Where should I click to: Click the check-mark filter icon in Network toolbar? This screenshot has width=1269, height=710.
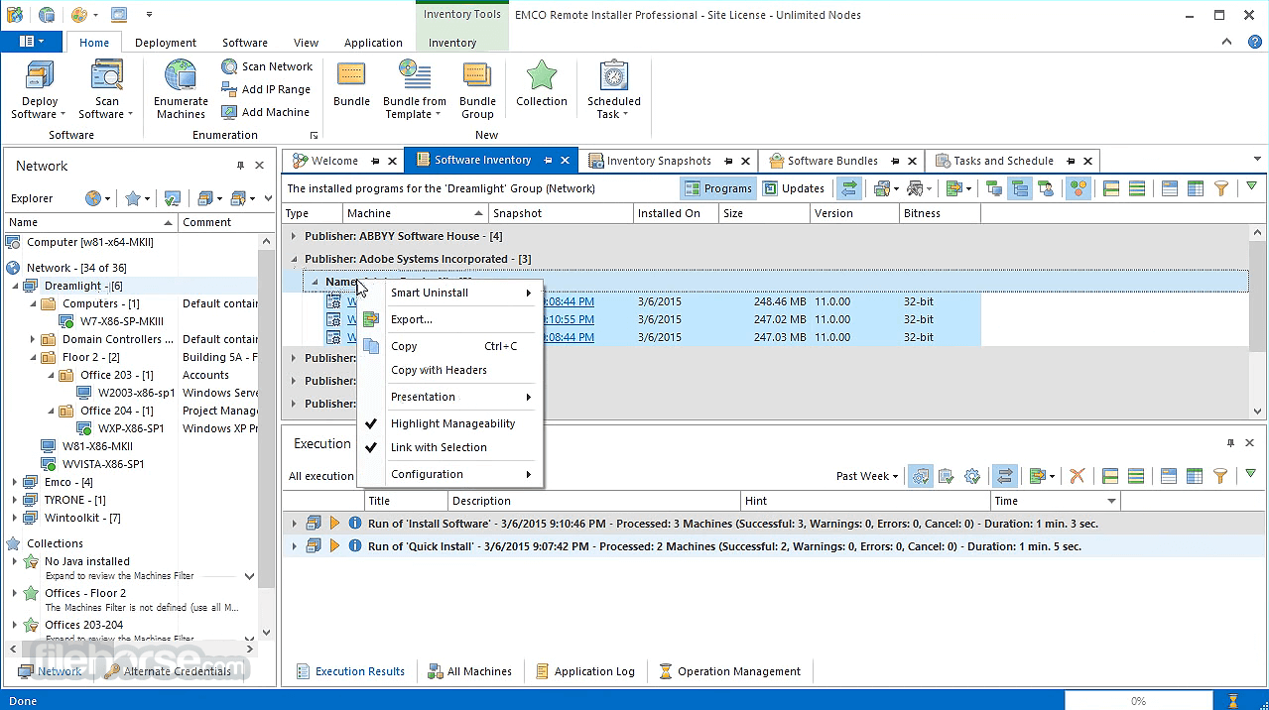tap(172, 198)
